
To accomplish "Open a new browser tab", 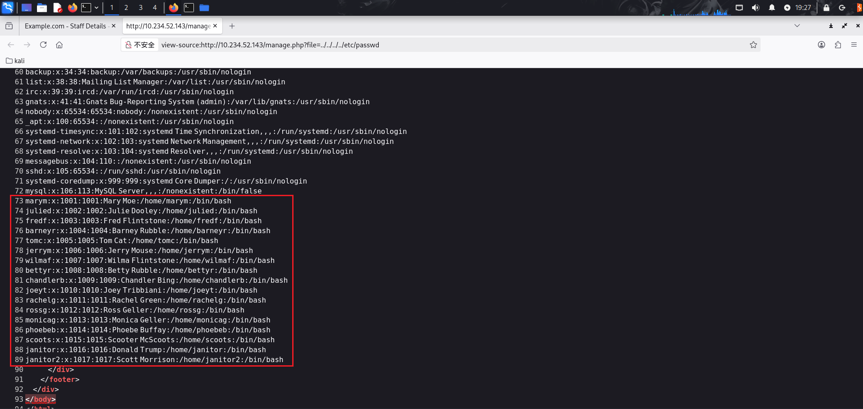I will pyautogui.click(x=232, y=26).
